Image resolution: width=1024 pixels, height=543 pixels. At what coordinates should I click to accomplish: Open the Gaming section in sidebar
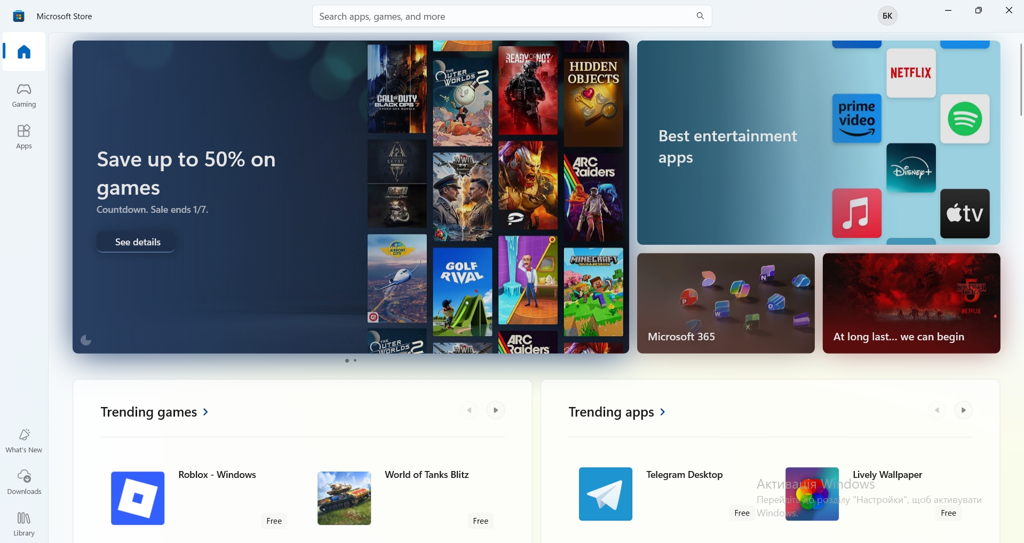click(x=24, y=95)
